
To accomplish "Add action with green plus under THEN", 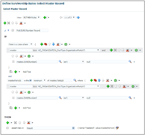I will point(7,123).
